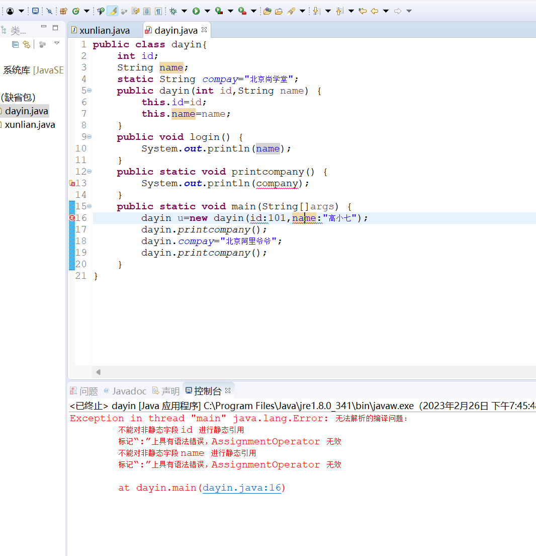The height and width of the screenshot is (556, 536).
Task: Switch to the xunlian.java editor tab
Action: tap(105, 31)
